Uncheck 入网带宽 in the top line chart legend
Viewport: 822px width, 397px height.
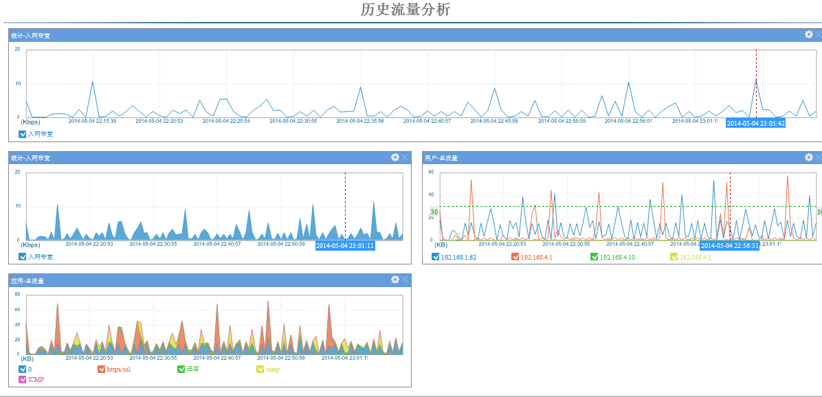coord(23,134)
